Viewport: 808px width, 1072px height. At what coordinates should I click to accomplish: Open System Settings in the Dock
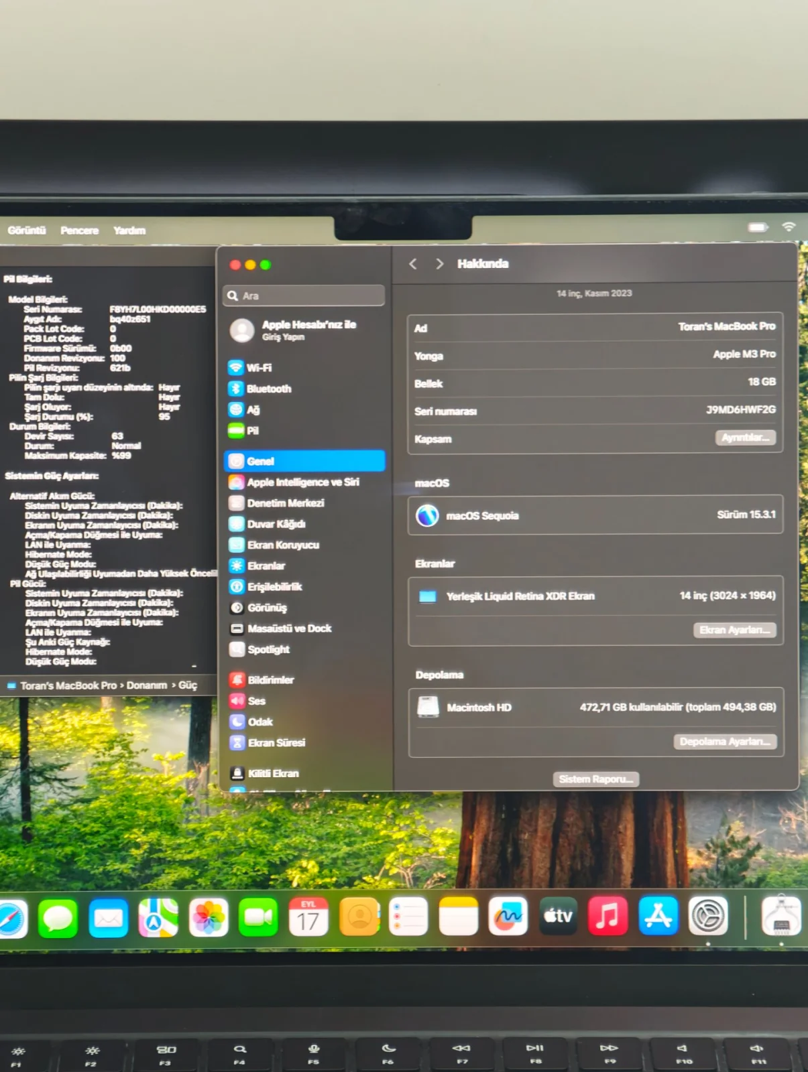coord(708,915)
